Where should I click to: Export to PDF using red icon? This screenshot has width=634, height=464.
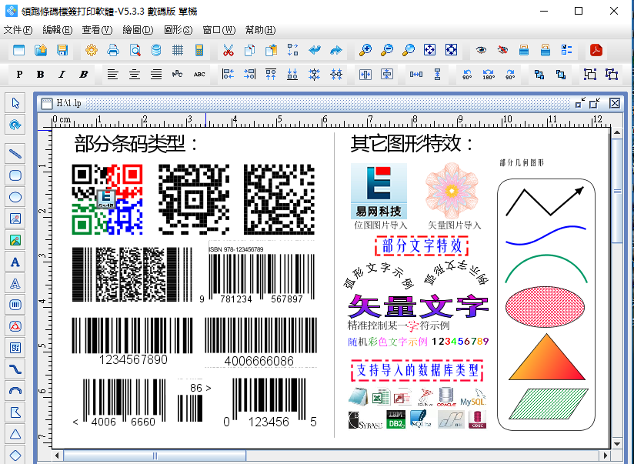596,50
